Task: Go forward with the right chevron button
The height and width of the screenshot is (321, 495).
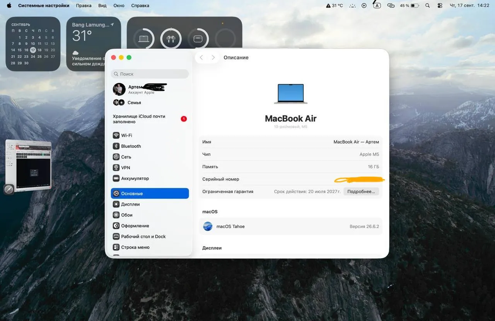Action: 213,57
